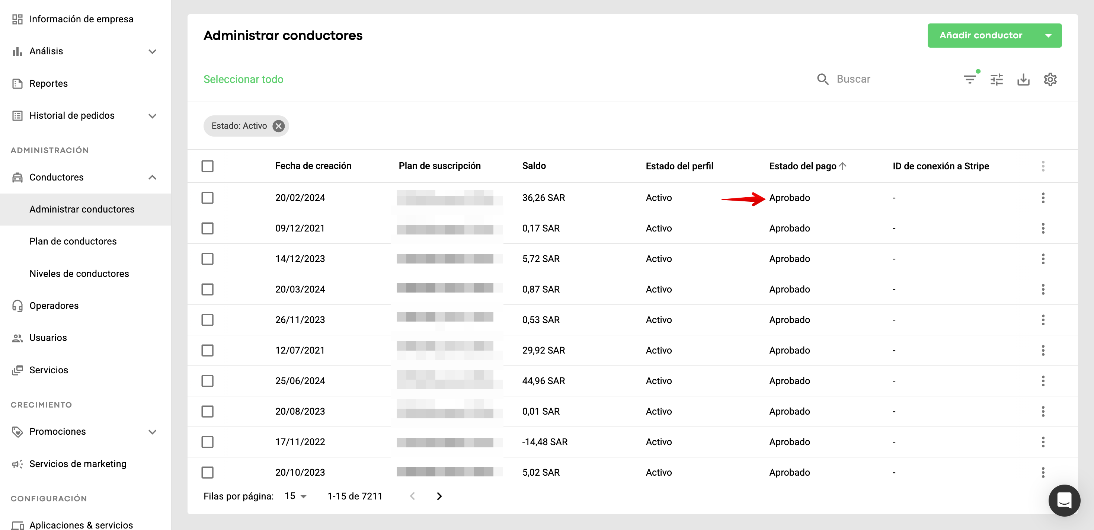Open Plan de conductores menu item

click(x=73, y=241)
